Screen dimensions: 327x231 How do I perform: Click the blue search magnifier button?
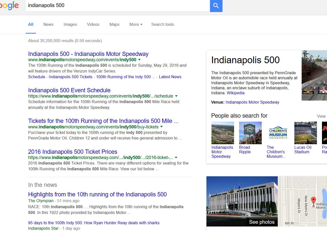[x=216, y=6]
